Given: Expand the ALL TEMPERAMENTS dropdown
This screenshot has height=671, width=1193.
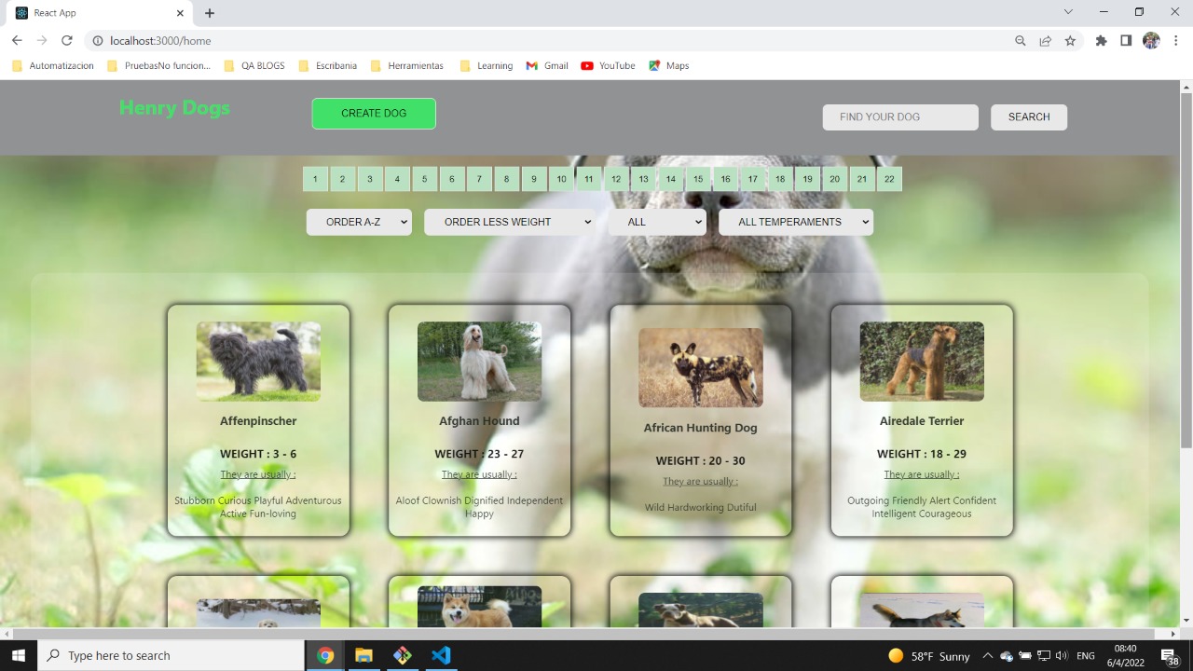Looking at the screenshot, I should [795, 222].
